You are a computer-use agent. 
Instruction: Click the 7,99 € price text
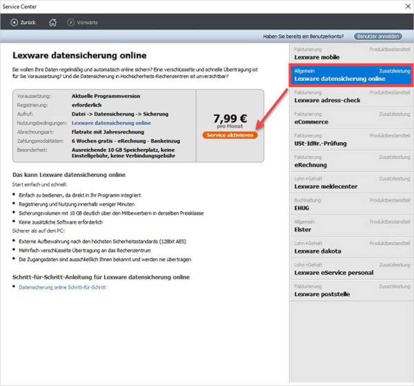point(230,118)
